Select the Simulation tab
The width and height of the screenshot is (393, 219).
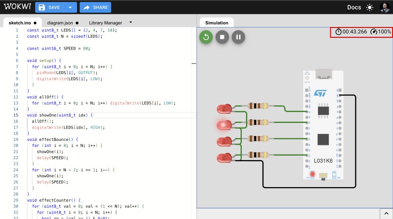217,23
